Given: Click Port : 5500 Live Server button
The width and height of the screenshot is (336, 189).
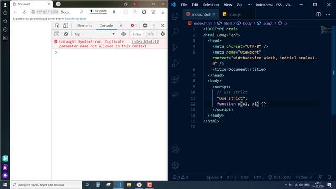Looking at the screenshot, I should pyautogui.click(x=279, y=177).
